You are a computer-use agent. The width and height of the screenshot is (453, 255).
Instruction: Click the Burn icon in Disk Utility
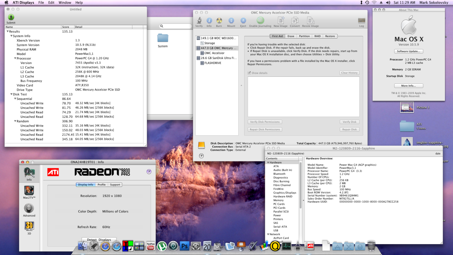pos(219,21)
